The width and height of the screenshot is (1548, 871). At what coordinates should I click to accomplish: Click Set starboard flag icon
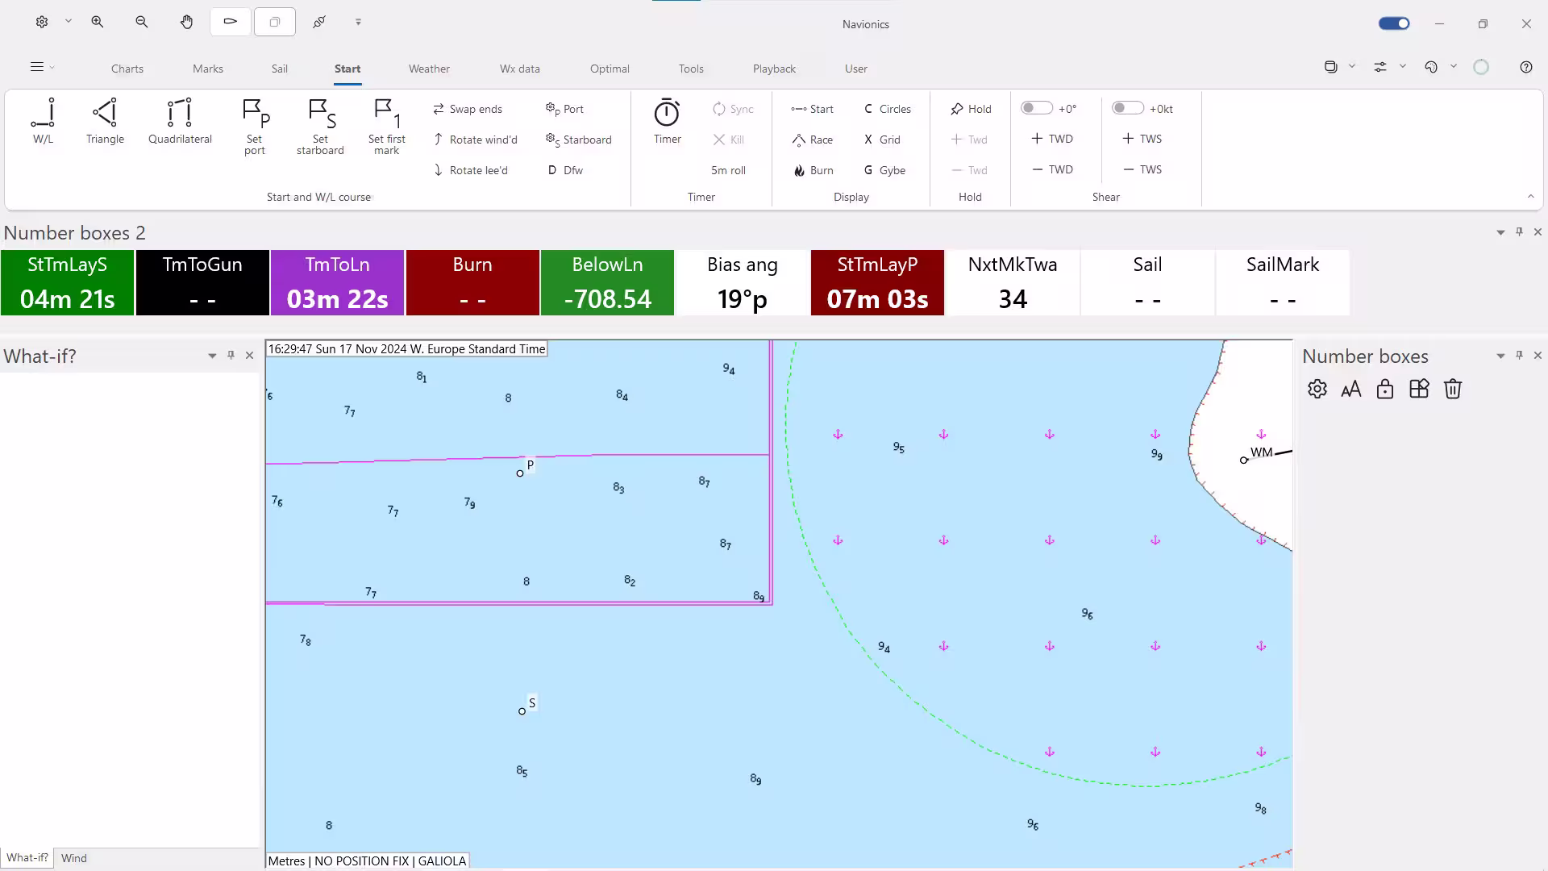tap(320, 114)
